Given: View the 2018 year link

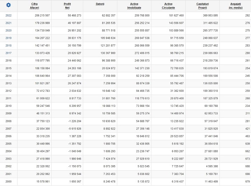Looking at the screenshot, I should (9, 46).
